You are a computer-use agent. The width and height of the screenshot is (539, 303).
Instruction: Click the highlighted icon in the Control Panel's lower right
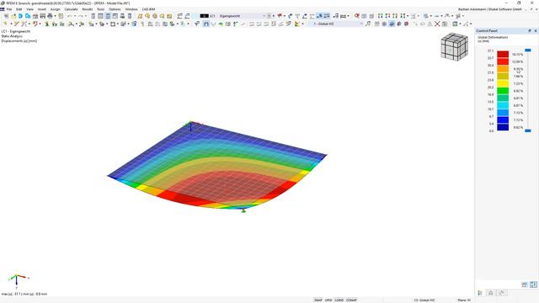click(x=533, y=284)
